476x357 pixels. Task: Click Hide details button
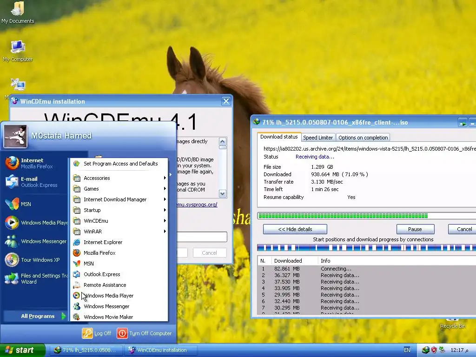click(x=295, y=229)
